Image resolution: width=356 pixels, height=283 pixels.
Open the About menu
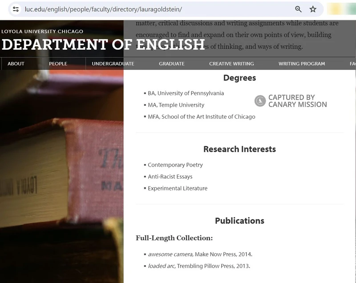click(16, 64)
